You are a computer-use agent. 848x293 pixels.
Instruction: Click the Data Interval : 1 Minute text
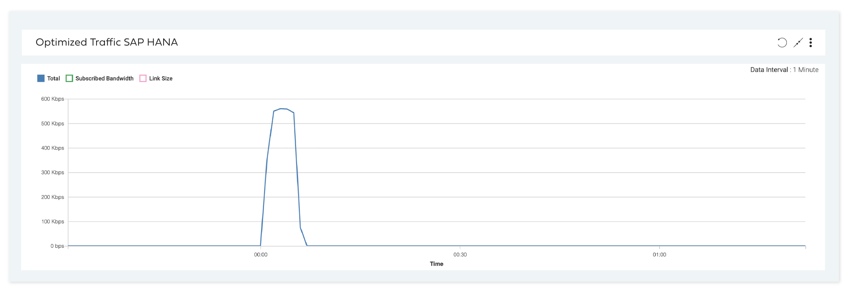[784, 70]
